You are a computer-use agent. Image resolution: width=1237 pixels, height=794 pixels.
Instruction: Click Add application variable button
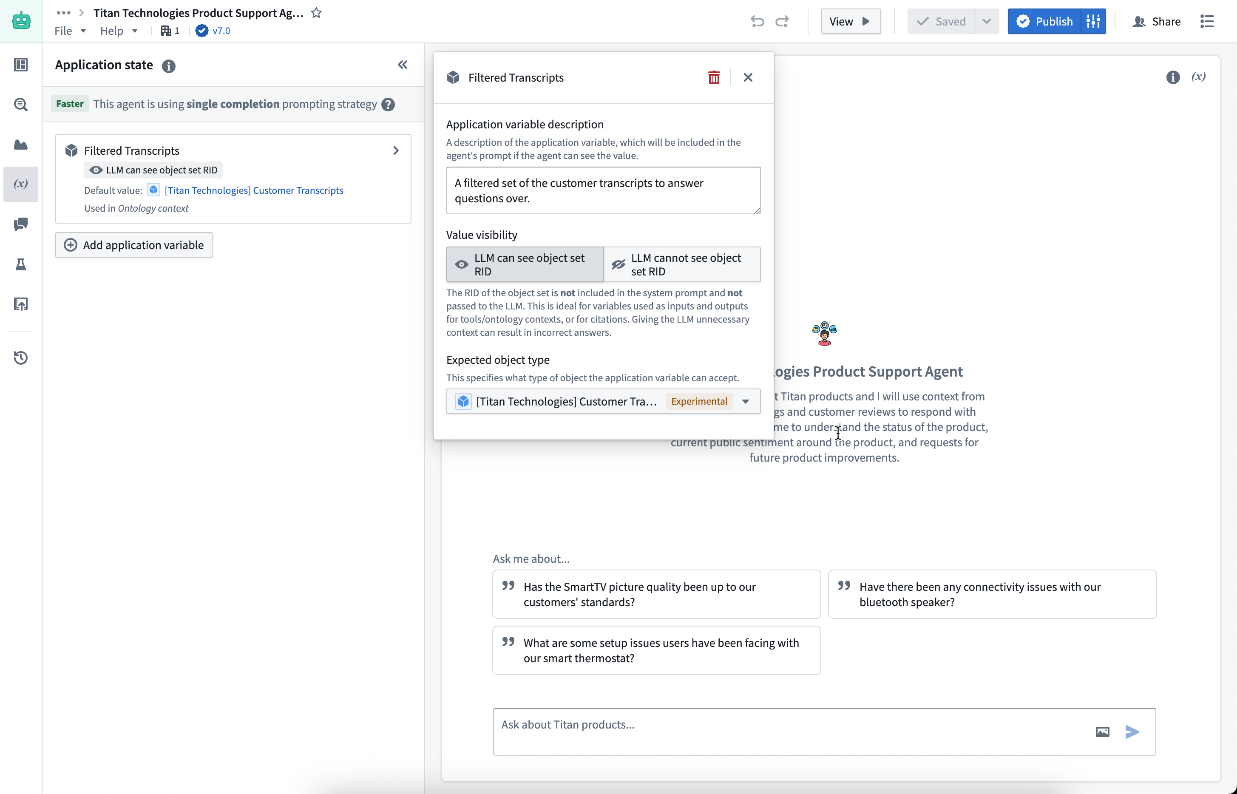click(133, 245)
